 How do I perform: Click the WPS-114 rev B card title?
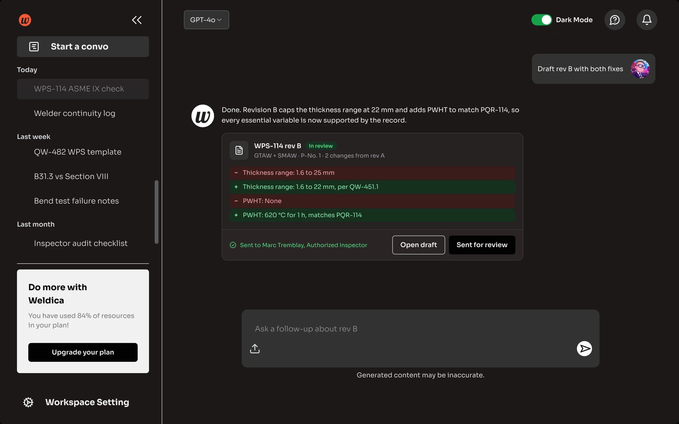point(278,146)
